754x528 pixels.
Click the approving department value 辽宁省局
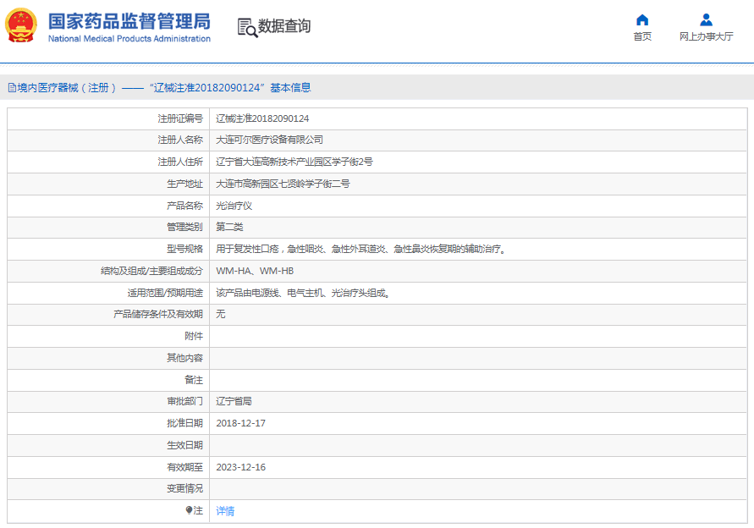234,401
